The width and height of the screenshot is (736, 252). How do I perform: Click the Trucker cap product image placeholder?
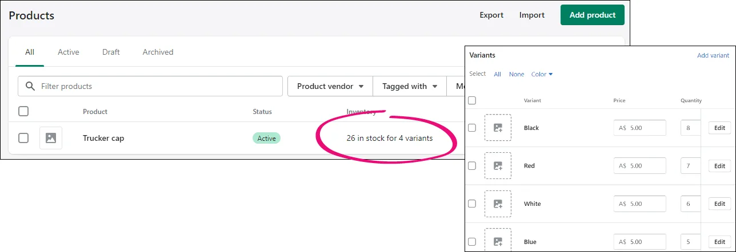point(51,138)
